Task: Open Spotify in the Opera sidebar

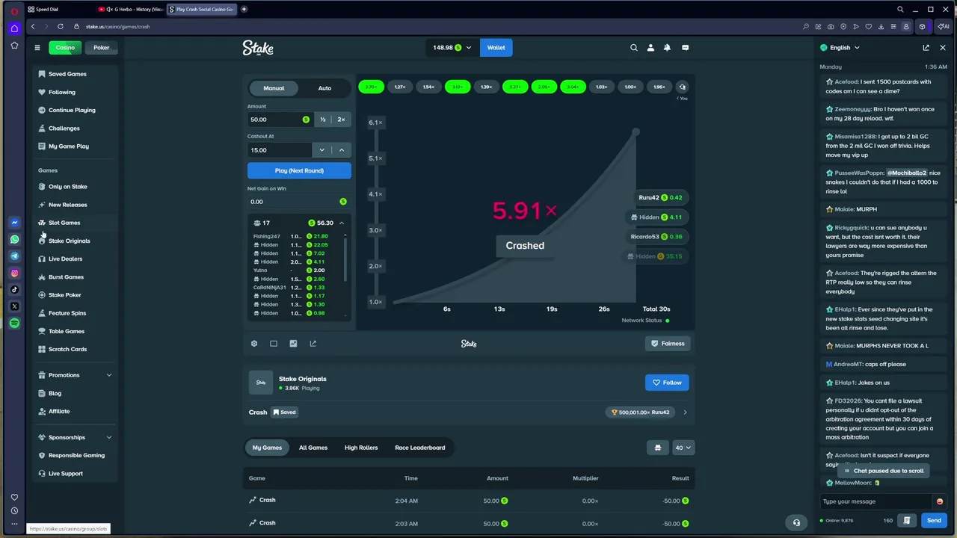Action: [14, 323]
